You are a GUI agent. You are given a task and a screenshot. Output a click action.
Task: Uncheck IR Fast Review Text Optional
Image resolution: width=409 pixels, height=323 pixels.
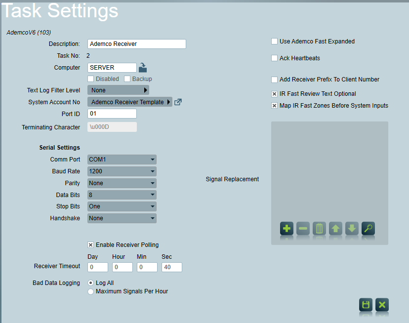point(275,94)
